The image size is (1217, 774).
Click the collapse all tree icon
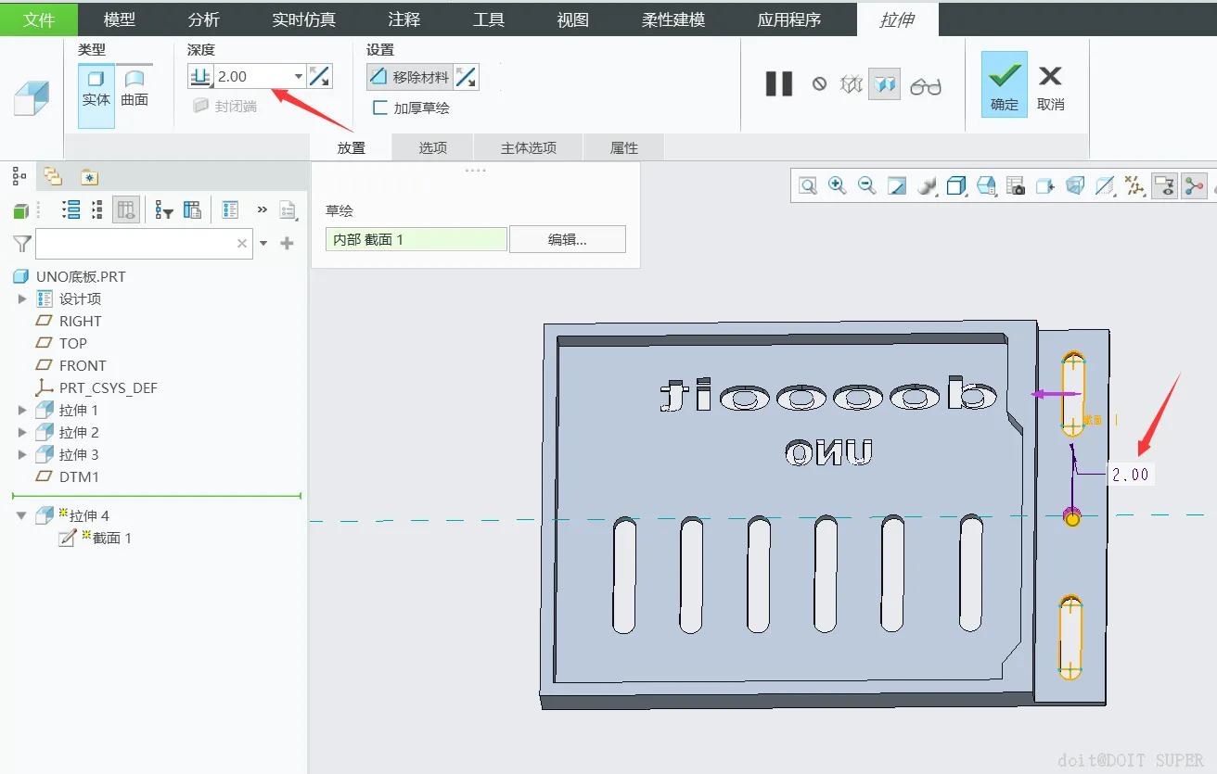[x=96, y=209]
